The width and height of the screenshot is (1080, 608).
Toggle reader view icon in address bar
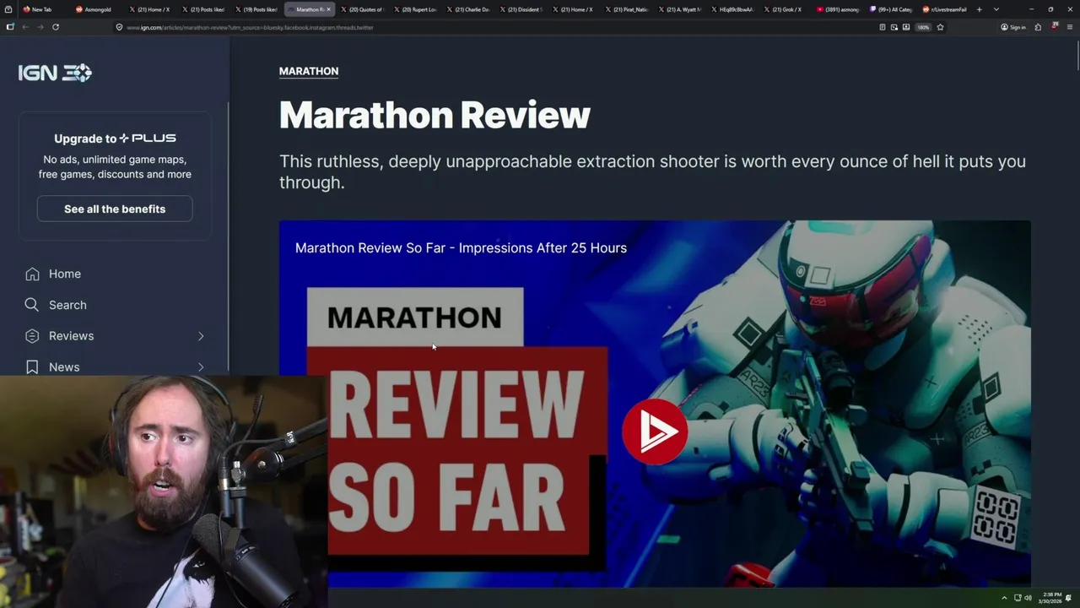(x=883, y=27)
